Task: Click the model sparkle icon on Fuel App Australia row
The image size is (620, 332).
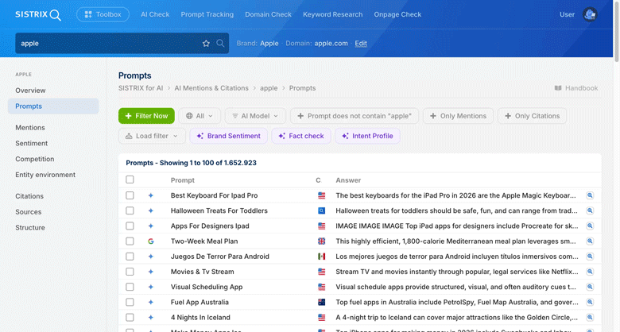Action: 151,303
